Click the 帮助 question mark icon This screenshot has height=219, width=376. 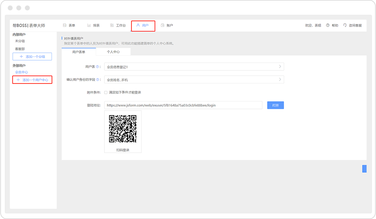[328, 25]
